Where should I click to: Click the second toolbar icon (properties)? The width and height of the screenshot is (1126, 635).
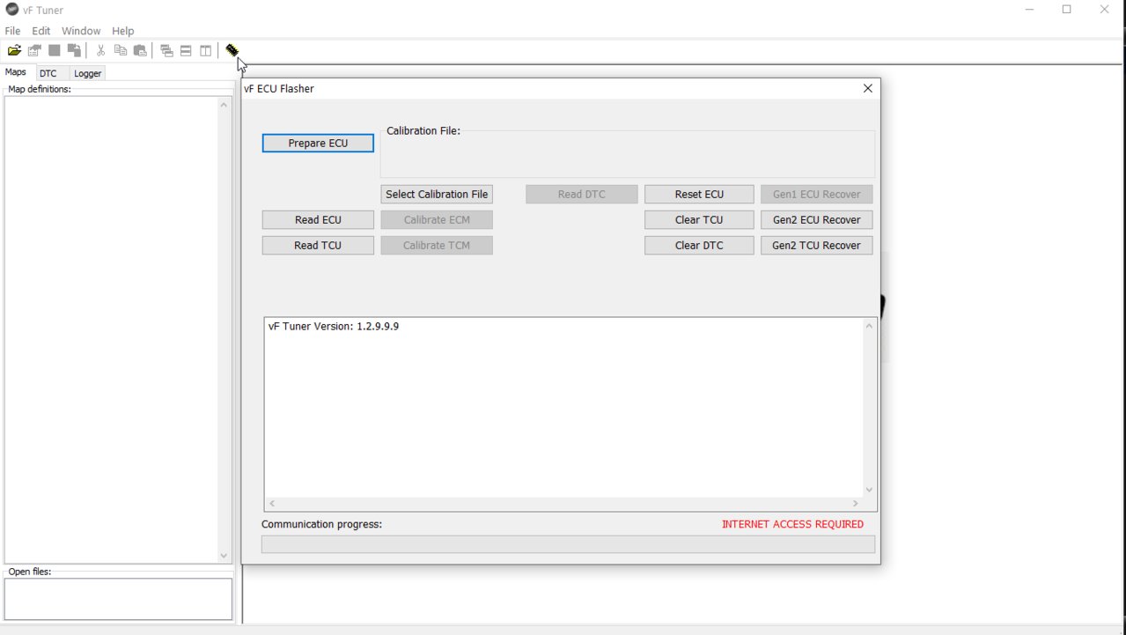tap(34, 51)
